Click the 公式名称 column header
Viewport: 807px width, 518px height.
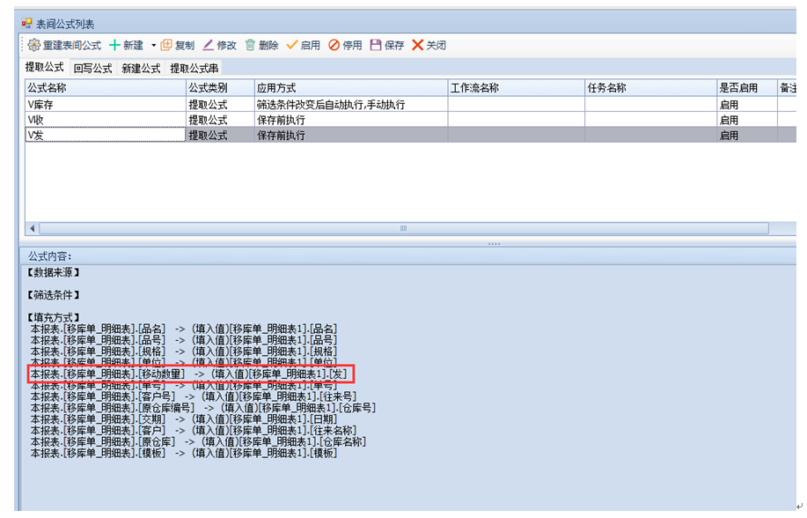(x=104, y=88)
